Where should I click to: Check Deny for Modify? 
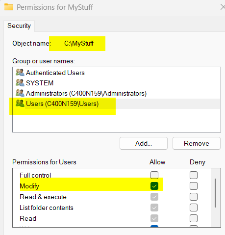194,186
